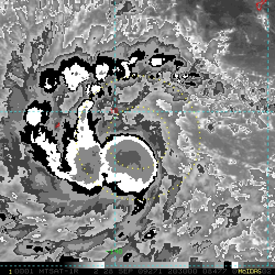The image size is (275, 275).
Task: Click the black-to-white gradient ramp in grayscale bar
Action: (84, 265)
